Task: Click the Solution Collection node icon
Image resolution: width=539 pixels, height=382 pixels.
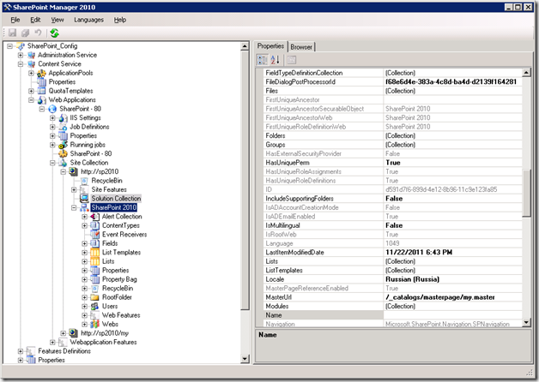Action: (x=84, y=199)
